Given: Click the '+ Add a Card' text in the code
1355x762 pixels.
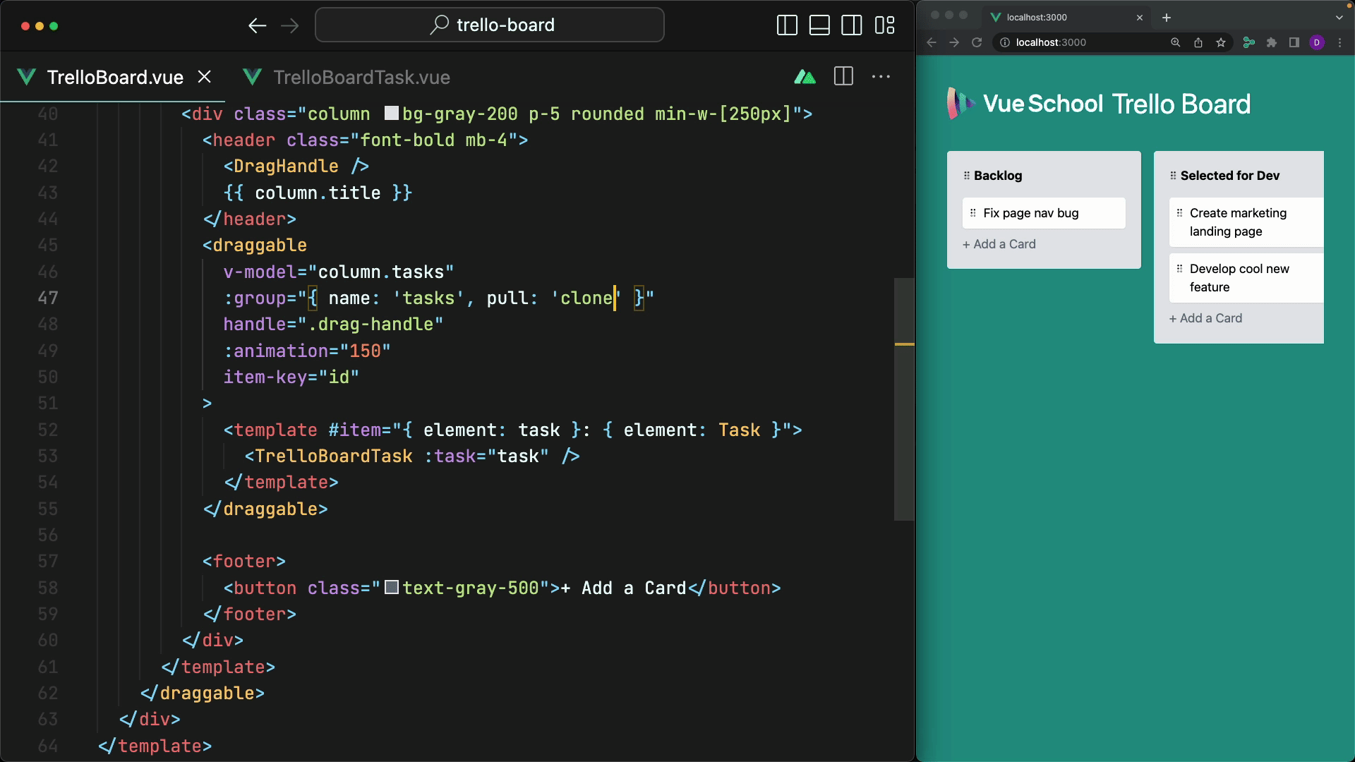Looking at the screenshot, I should point(623,588).
